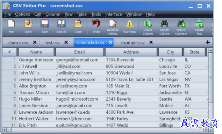Image resolution: width=222 pixels, height=134 pixels.
Task: Select cell 'George Anderson'
Action: coord(36,60)
